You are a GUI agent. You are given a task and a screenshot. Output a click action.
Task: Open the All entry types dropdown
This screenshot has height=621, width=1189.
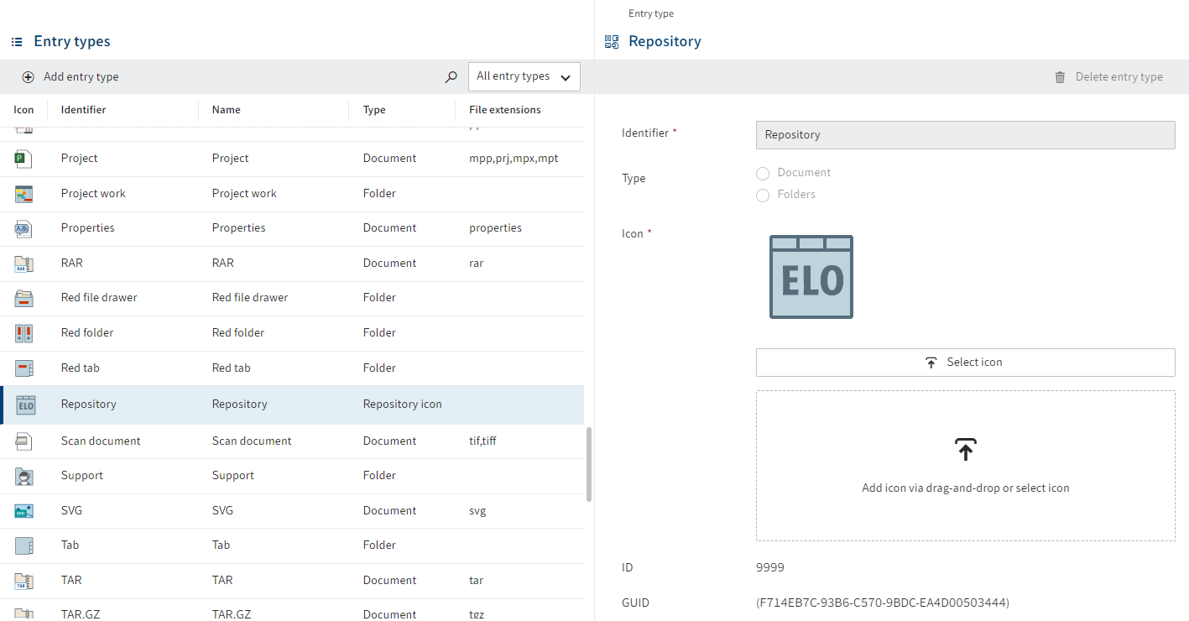(x=524, y=76)
